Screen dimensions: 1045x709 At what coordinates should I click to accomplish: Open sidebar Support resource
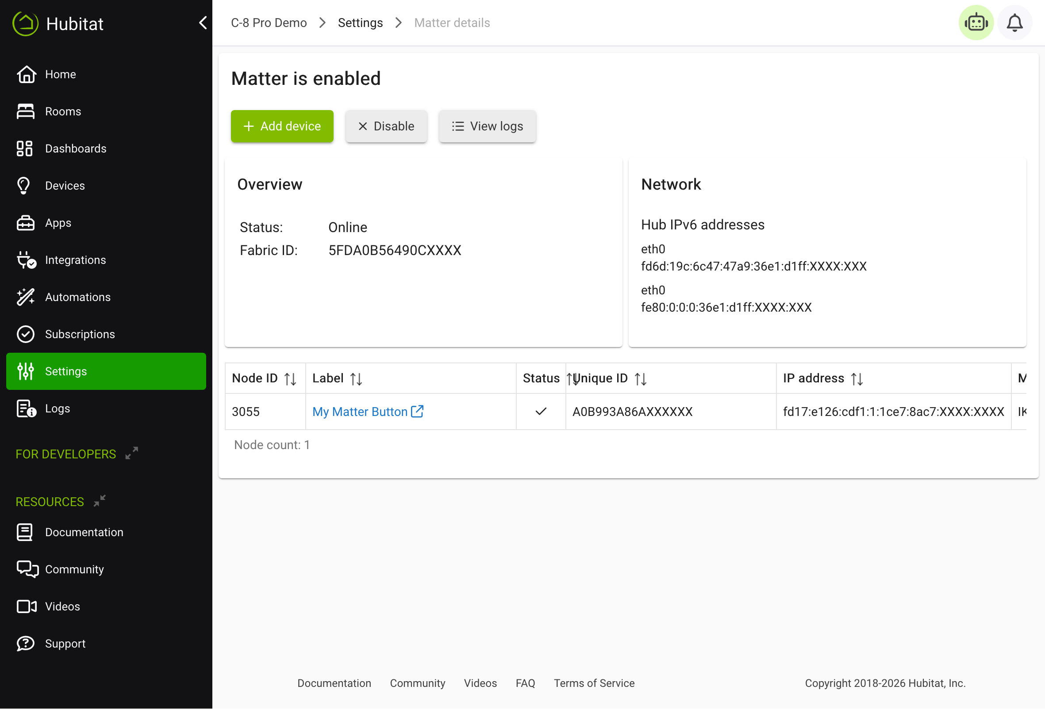pyautogui.click(x=106, y=644)
